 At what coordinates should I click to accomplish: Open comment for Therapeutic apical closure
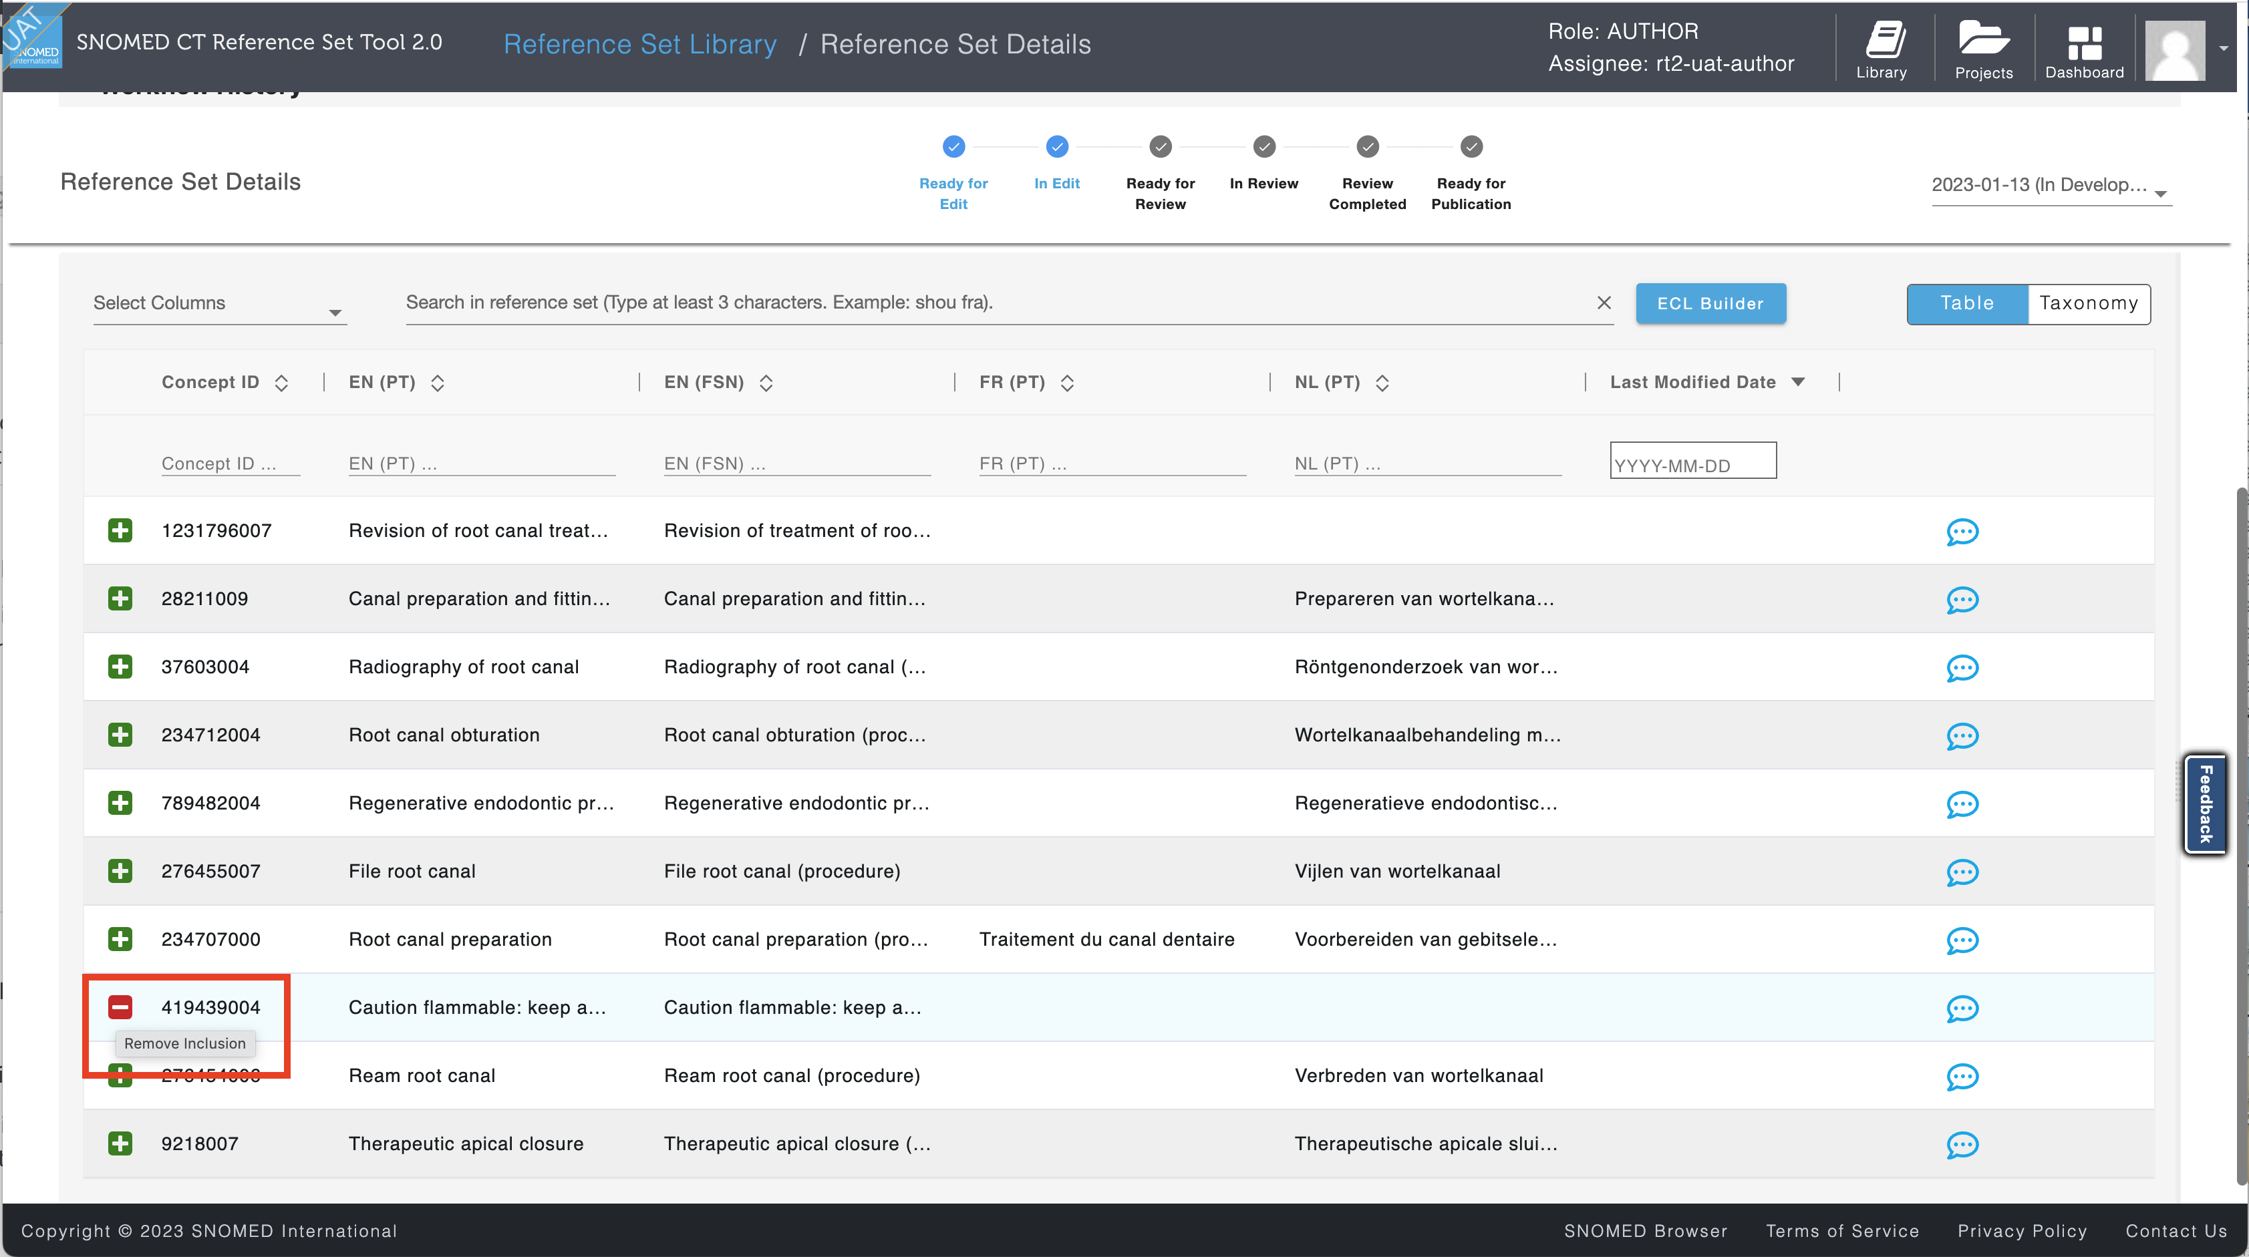point(1962,1144)
